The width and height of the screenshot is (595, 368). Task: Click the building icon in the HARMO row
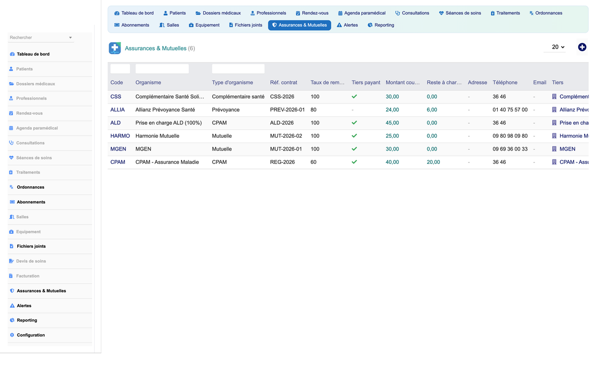point(554,136)
